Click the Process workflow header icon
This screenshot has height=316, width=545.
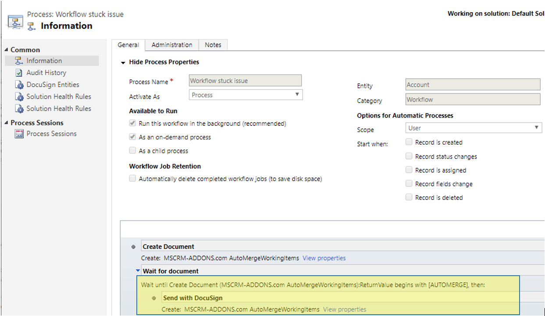[15, 22]
